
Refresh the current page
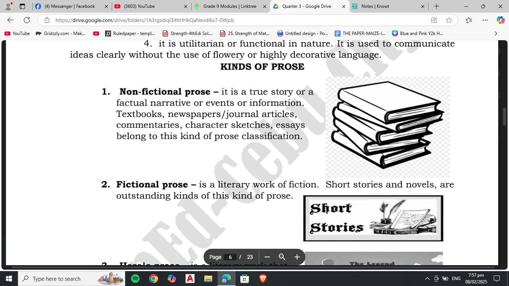click(x=27, y=20)
